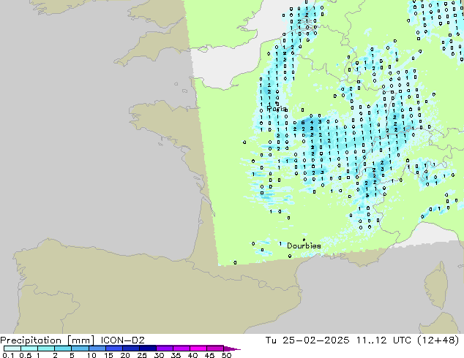Click the legend label '25'
Screen dimensions: 464x358
coord(142,355)
